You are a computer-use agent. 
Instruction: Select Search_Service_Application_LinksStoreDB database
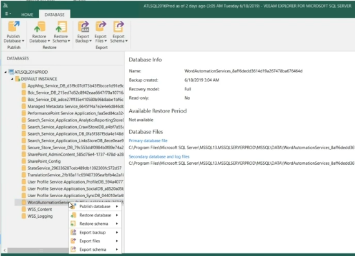coord(76,140)
